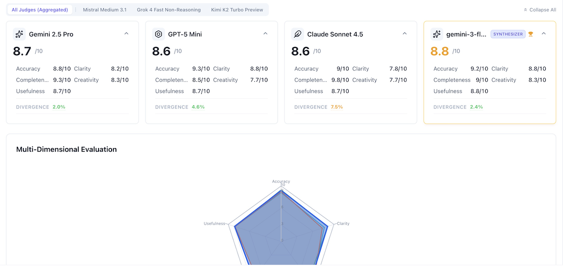Show the Kimi K2 Turbo Preview tab
Screen dimensions: 563x266
[x=237, y=10]
